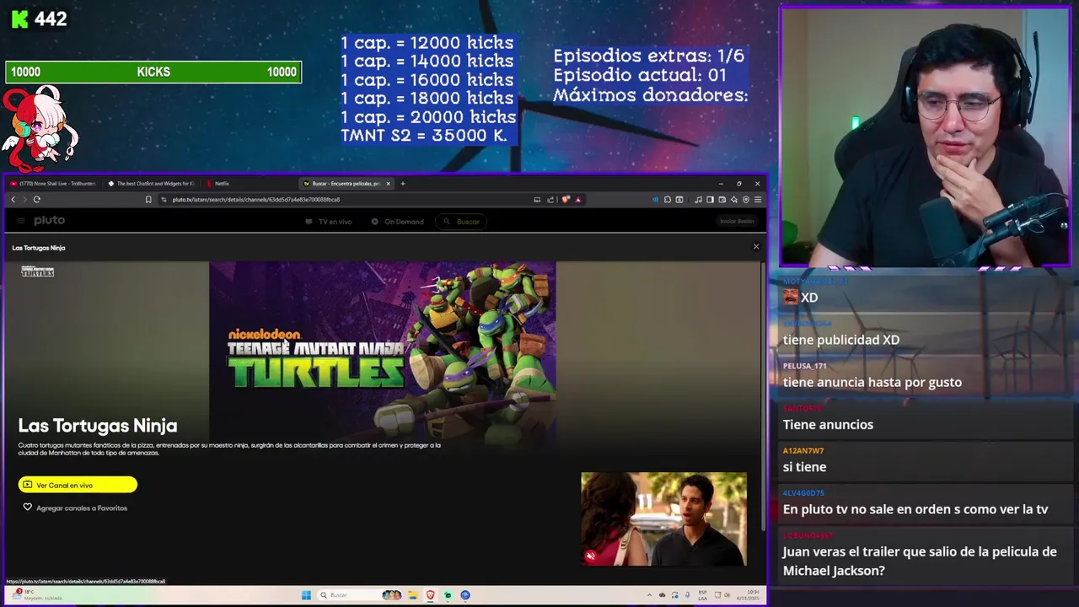The height and width of the screenshot is (607, 1079).
Task: Click the small TMNT logo in the panel
Action: point(38,271)
